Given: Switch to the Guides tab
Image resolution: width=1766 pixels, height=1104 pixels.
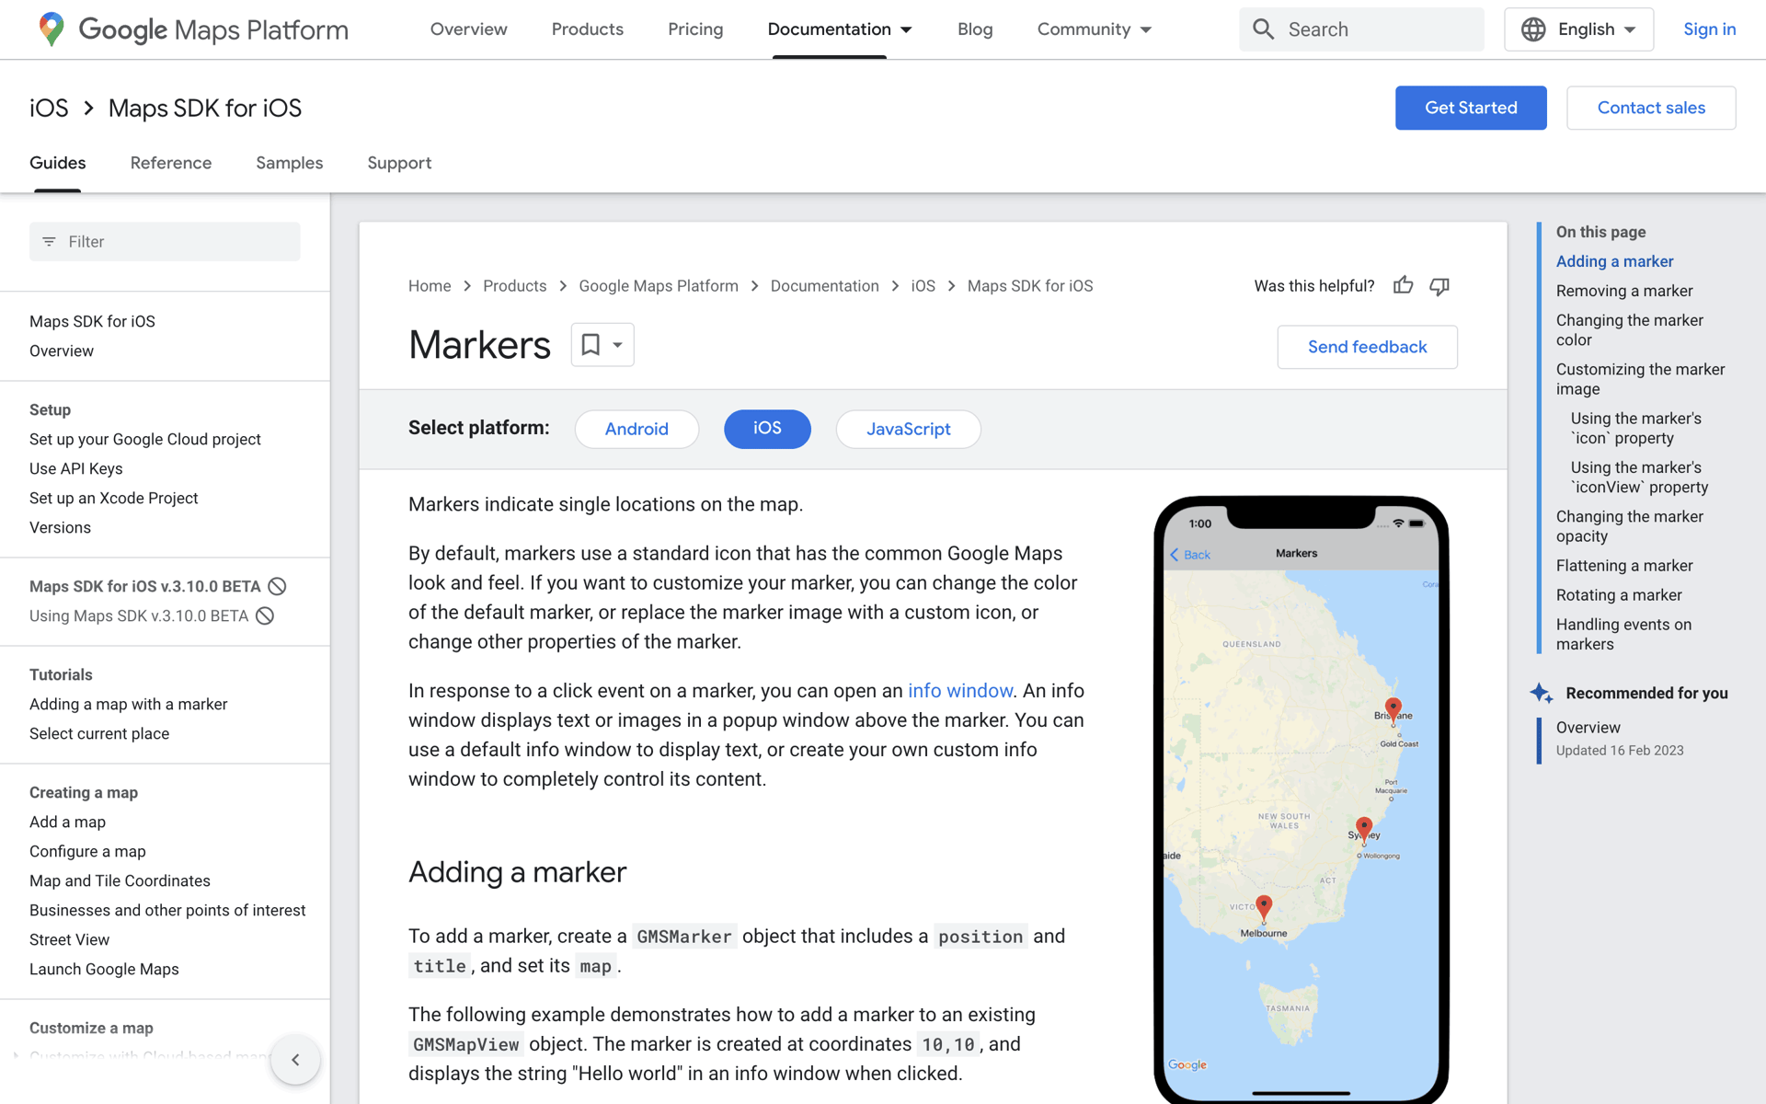Looking at the screenshot, I should click(x=57, y=163).
